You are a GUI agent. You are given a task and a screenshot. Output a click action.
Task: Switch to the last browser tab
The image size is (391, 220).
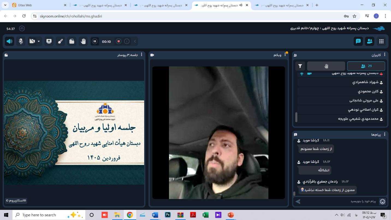point(282,5)
